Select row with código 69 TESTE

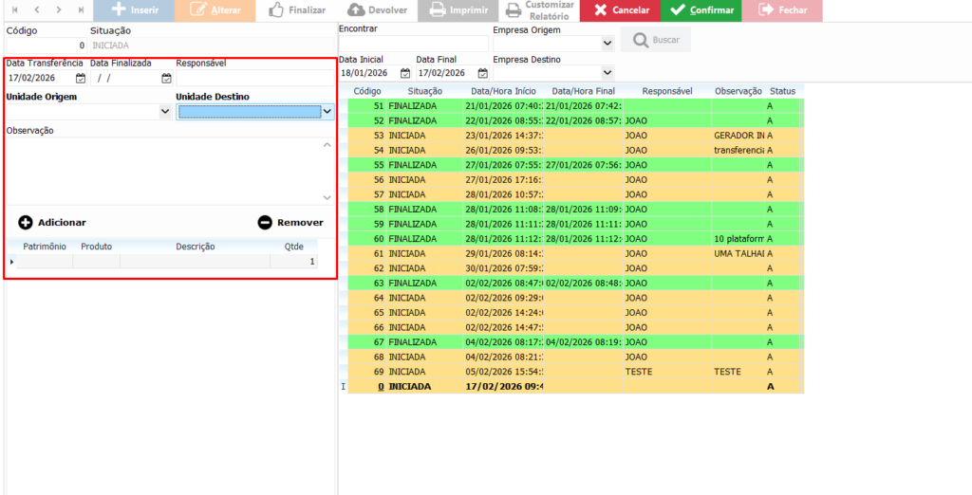[x=570, y=373]
